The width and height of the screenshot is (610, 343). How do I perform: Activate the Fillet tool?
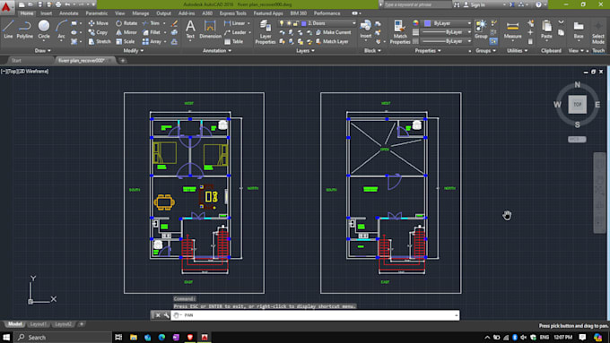[152, 32]
